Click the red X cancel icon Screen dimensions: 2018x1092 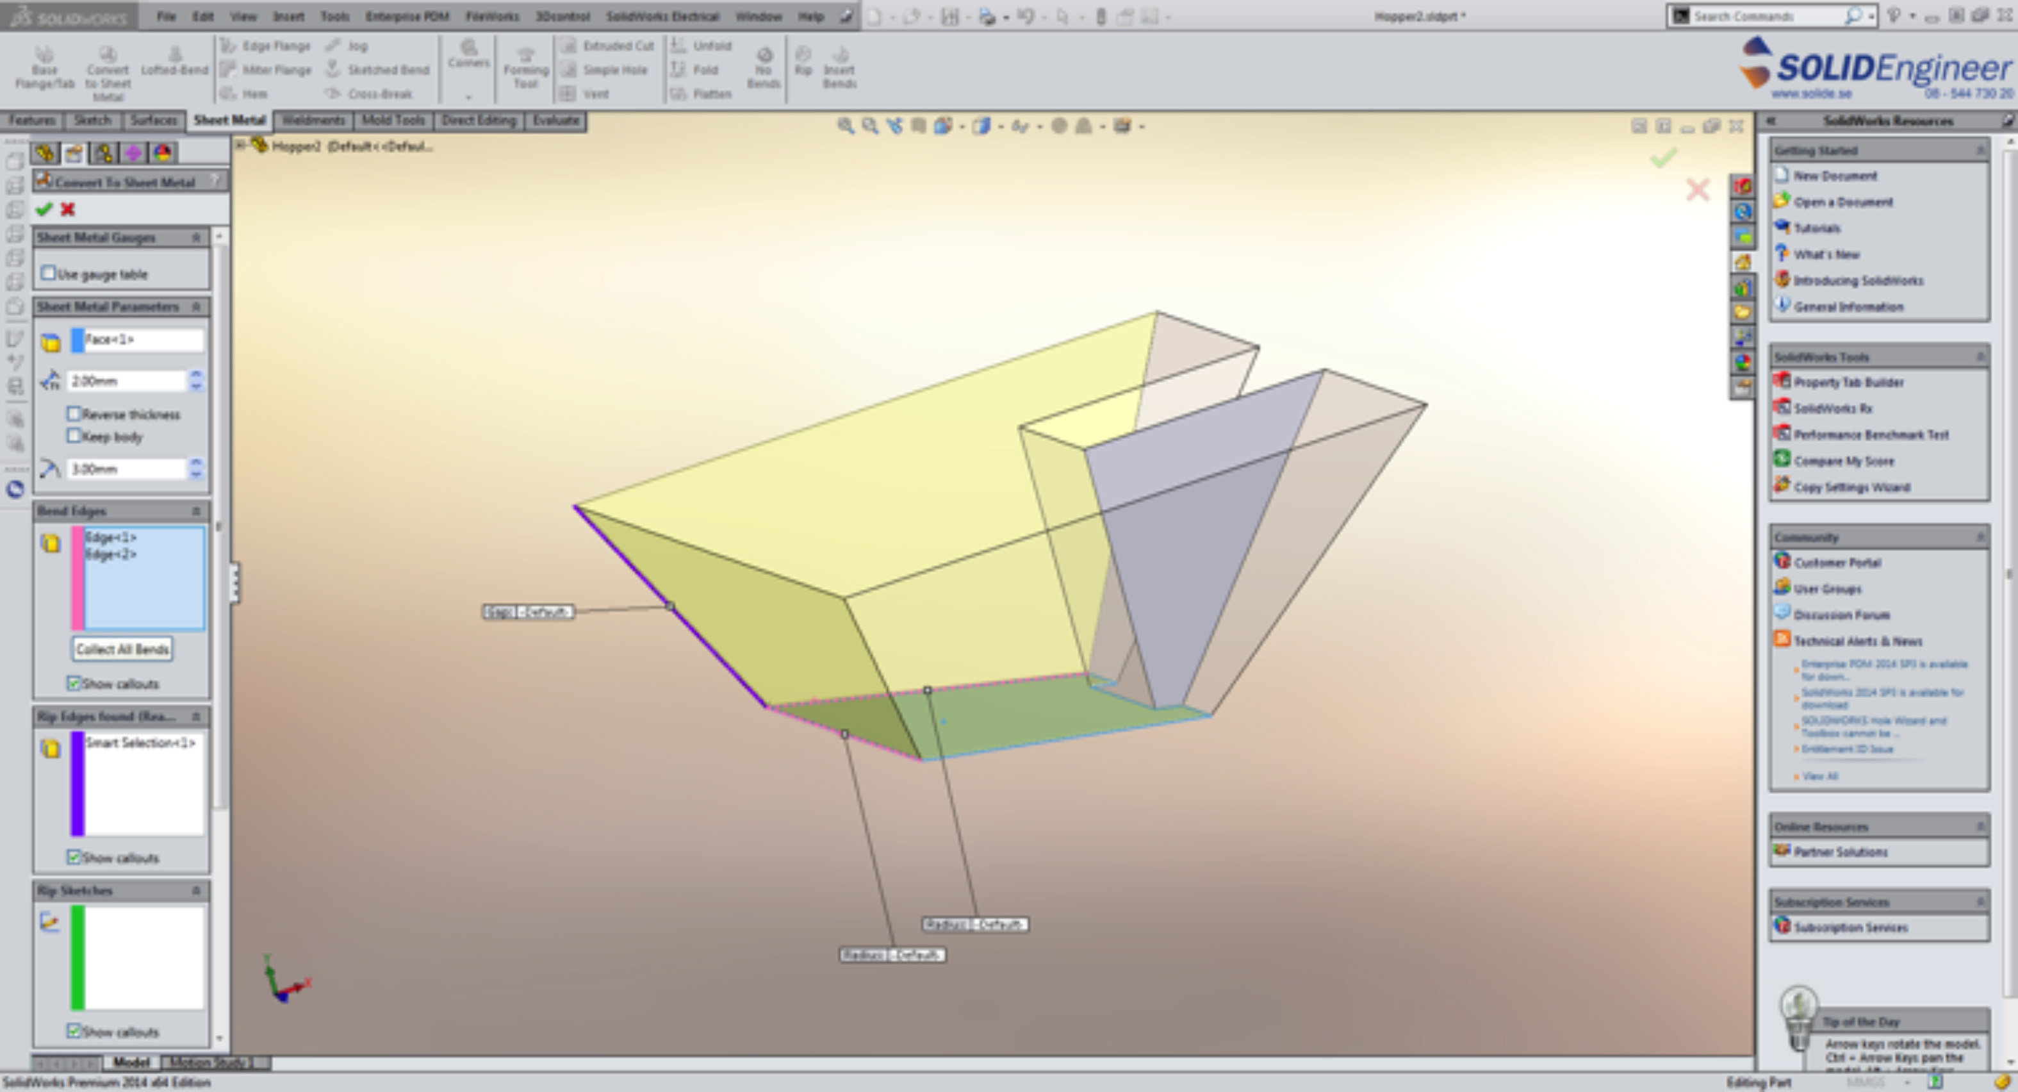pyautogui.click(x=68, y=210)
